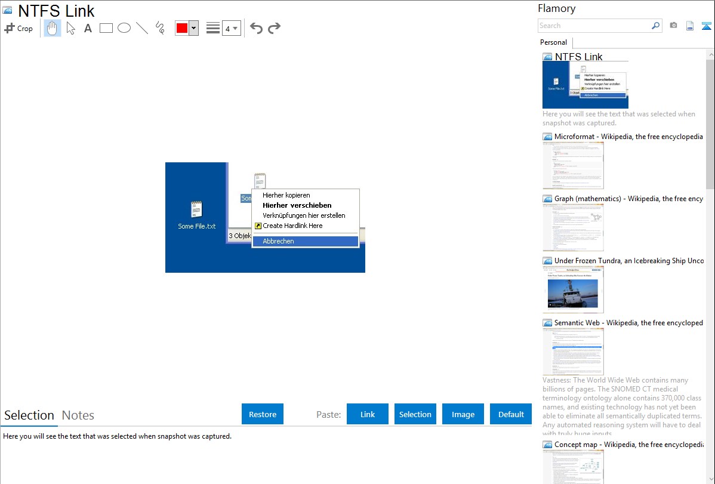715x484 pixels.
Task: Select the ellipse shape tool
Action: coord(124,28)
